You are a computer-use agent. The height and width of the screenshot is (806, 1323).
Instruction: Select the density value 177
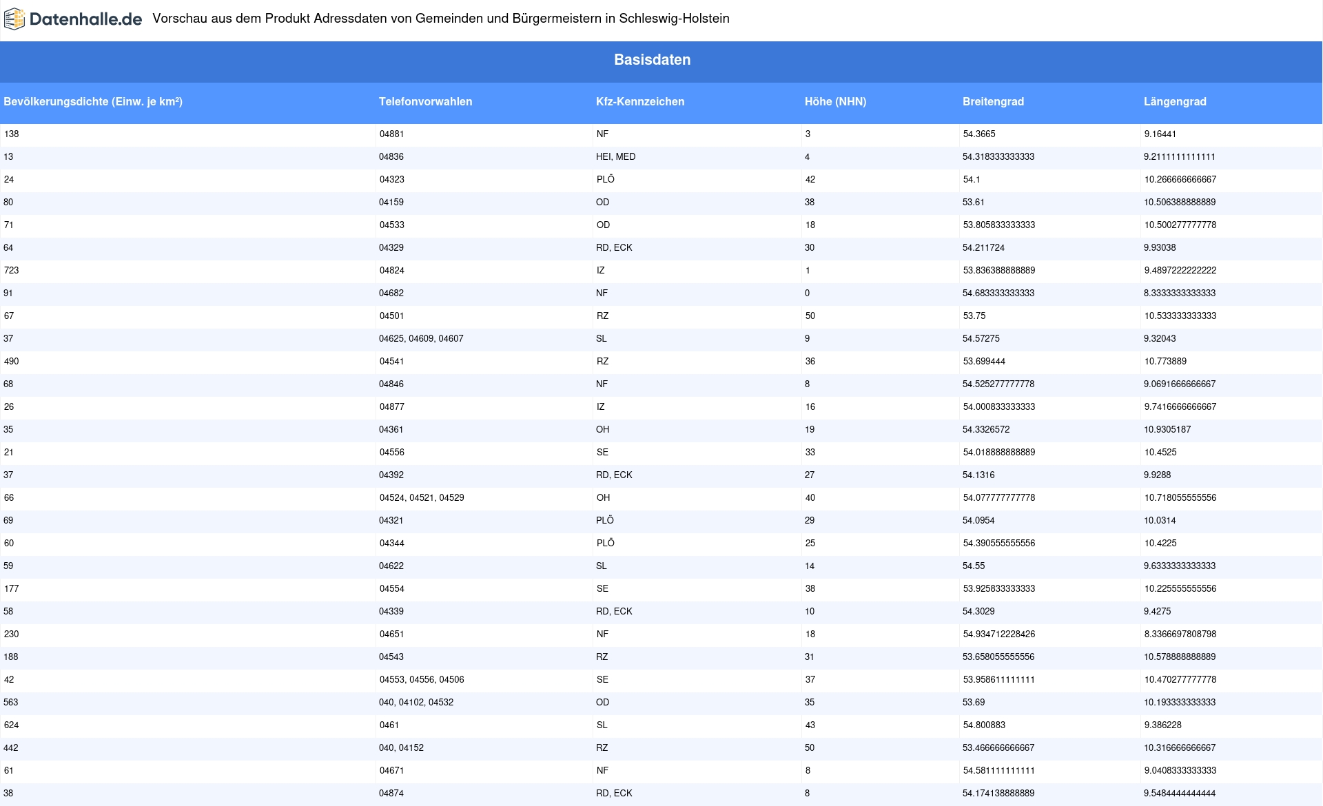tap(11, 589)
